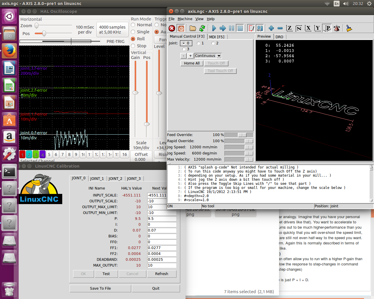Pause execution with the pause icon
This screenshot has width=374, height=299.
click(x=231, y=28)
